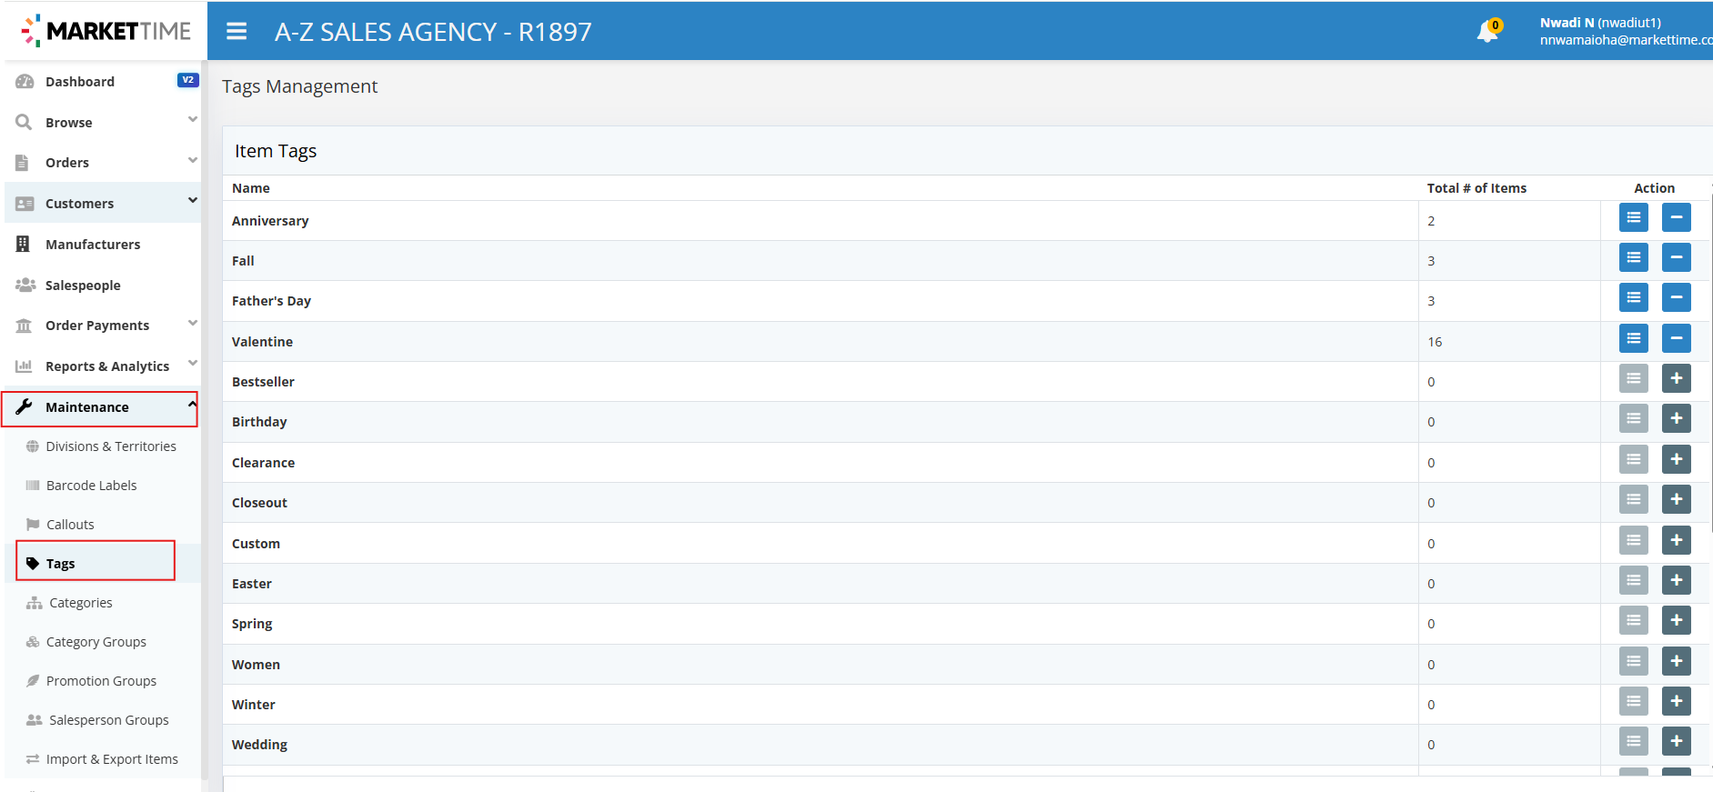Add the Clearance tag with plus button
This screenshot has height=792, width=1713.
pos(1677,459)
